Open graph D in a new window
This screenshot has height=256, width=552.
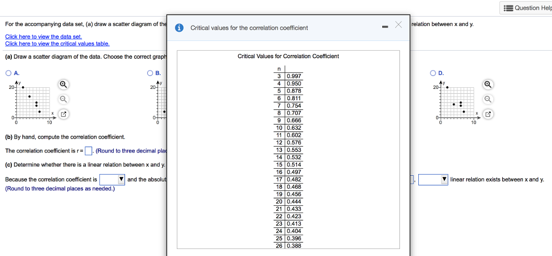[487, 114]
